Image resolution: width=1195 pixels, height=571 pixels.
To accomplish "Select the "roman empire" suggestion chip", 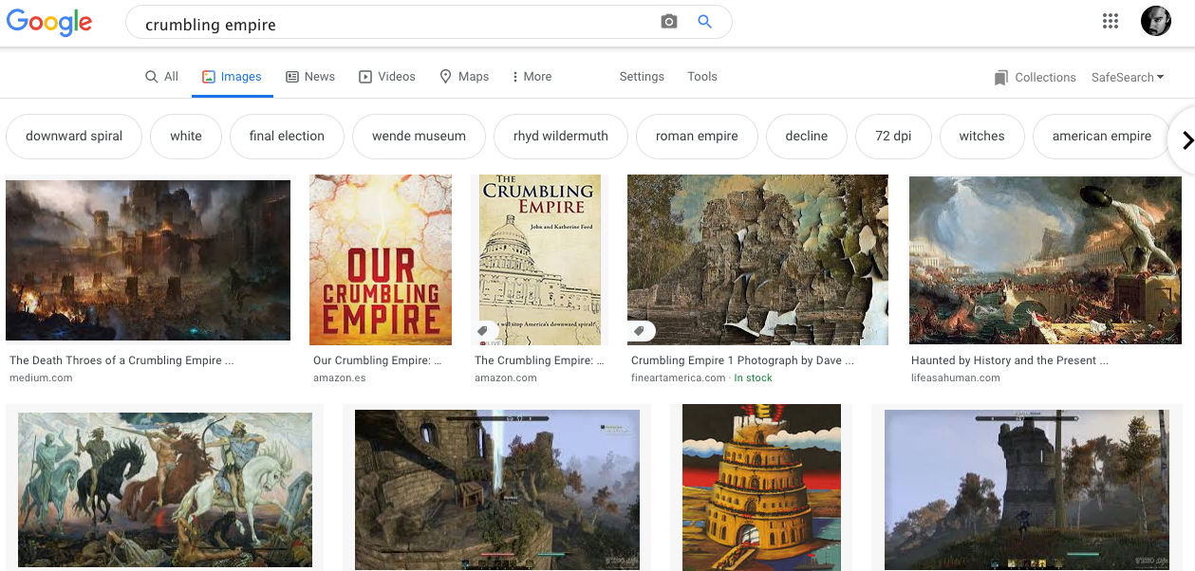I will (696, 137).
